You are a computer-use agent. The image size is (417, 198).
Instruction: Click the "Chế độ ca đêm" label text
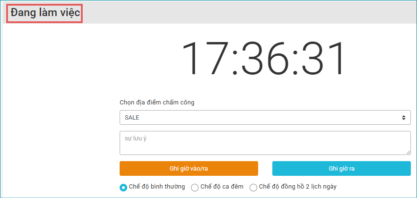pyautogui.click(x=222, y=187)
